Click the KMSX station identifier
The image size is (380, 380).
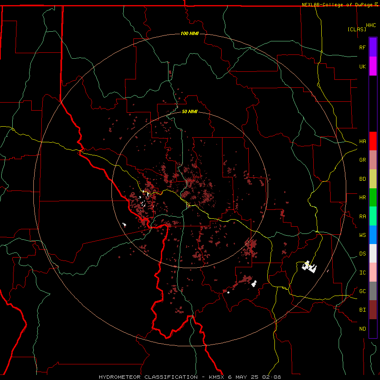coord(217,377)
